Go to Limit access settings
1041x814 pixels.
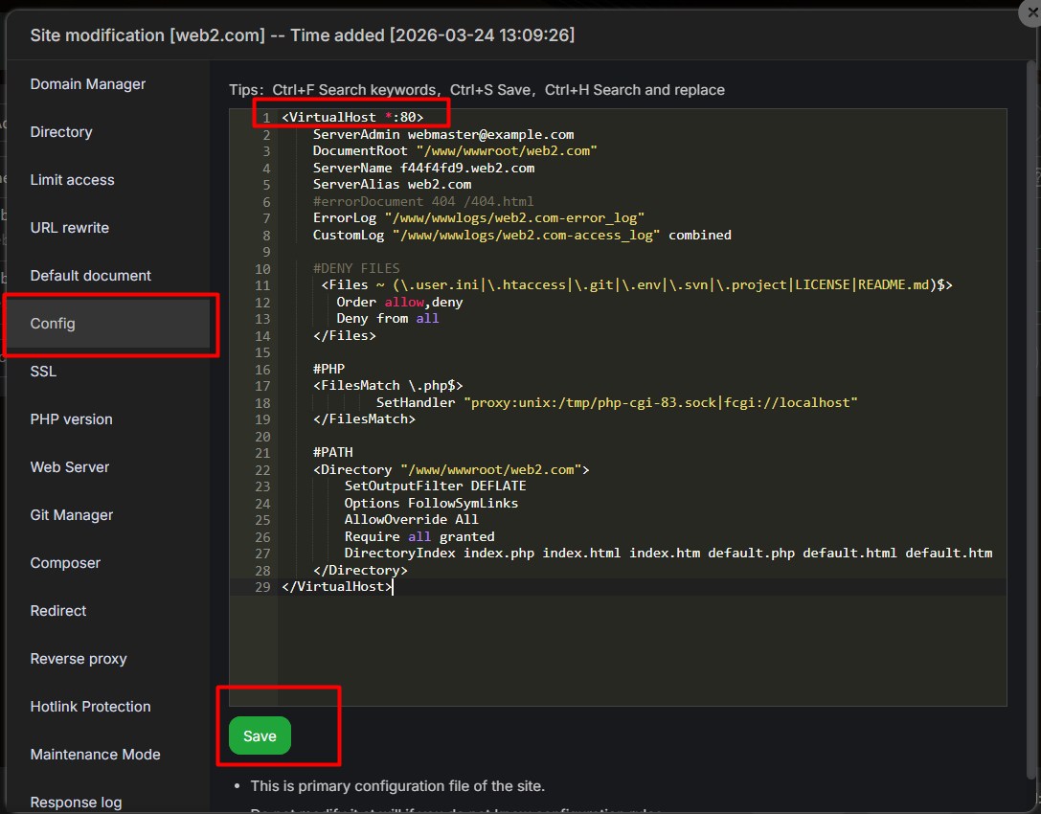click(x=72, y=180)
